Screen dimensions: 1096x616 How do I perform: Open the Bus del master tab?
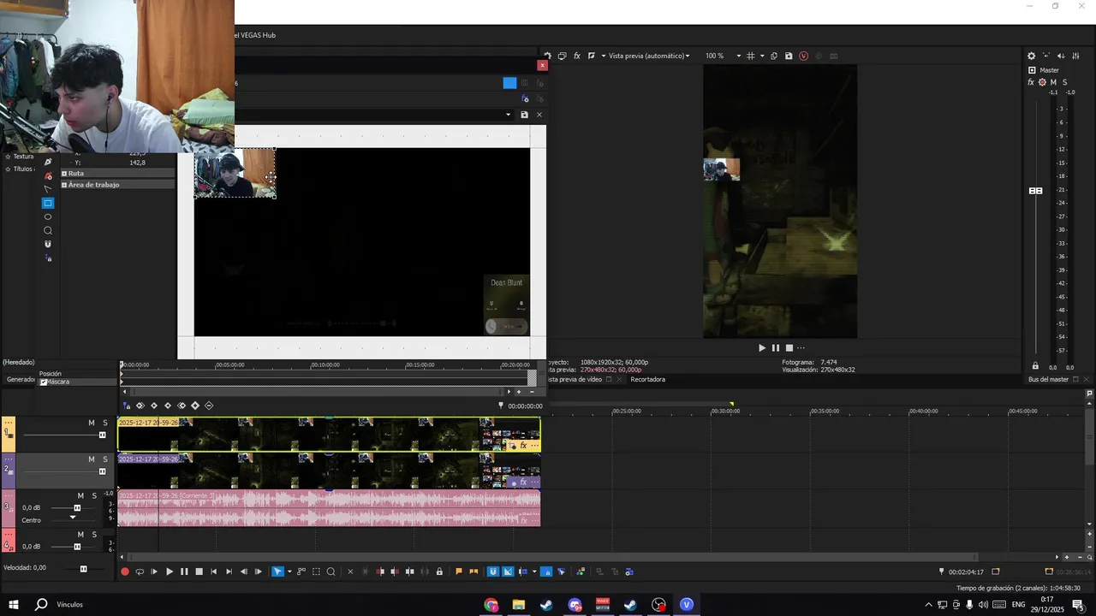click(x=1048, y=379)
